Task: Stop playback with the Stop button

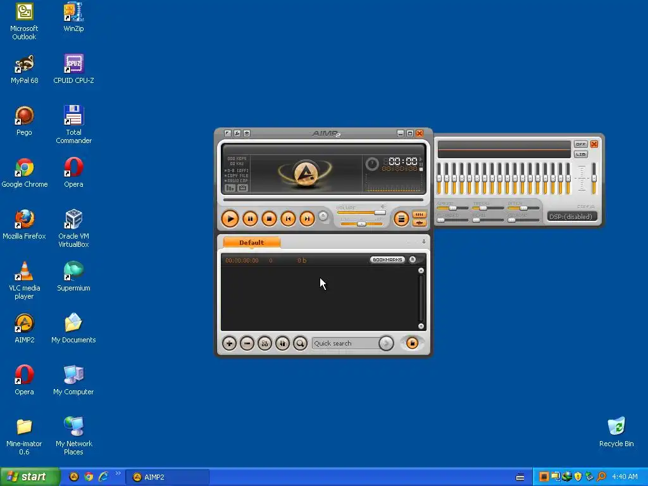Action: 269,218
